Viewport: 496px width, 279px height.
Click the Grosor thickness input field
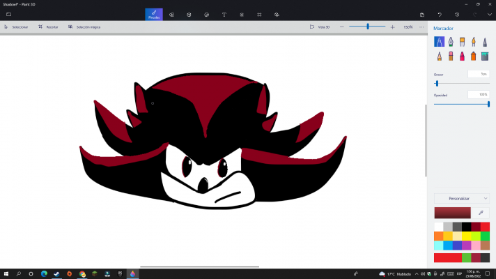(478, 73)
